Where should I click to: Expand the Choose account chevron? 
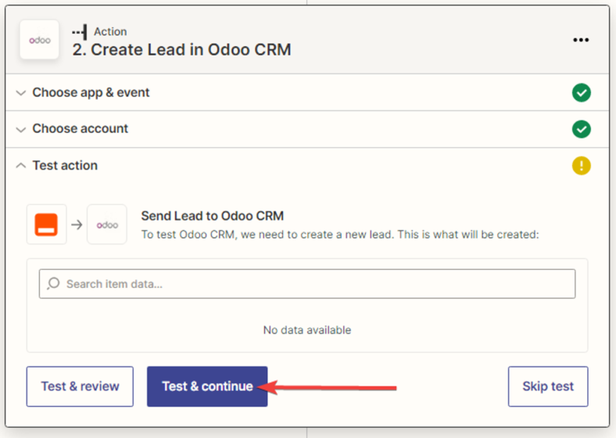point(21,129)
